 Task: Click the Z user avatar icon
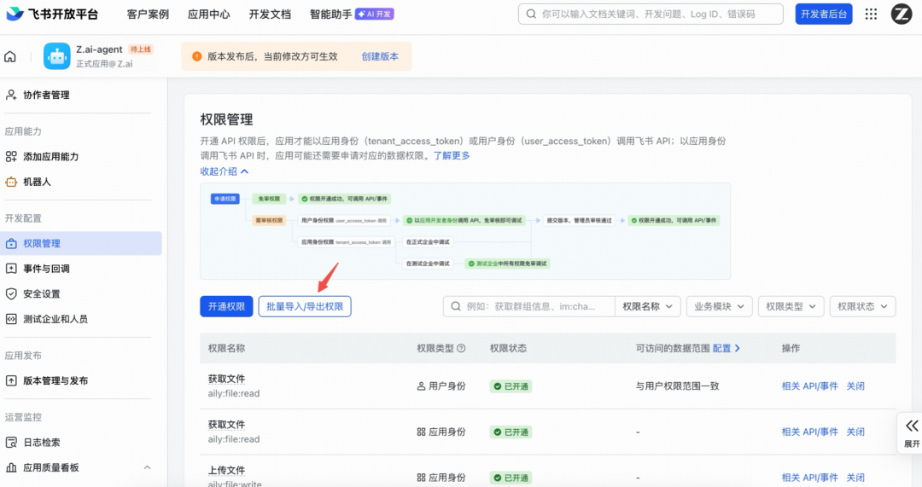pos(902,14)
